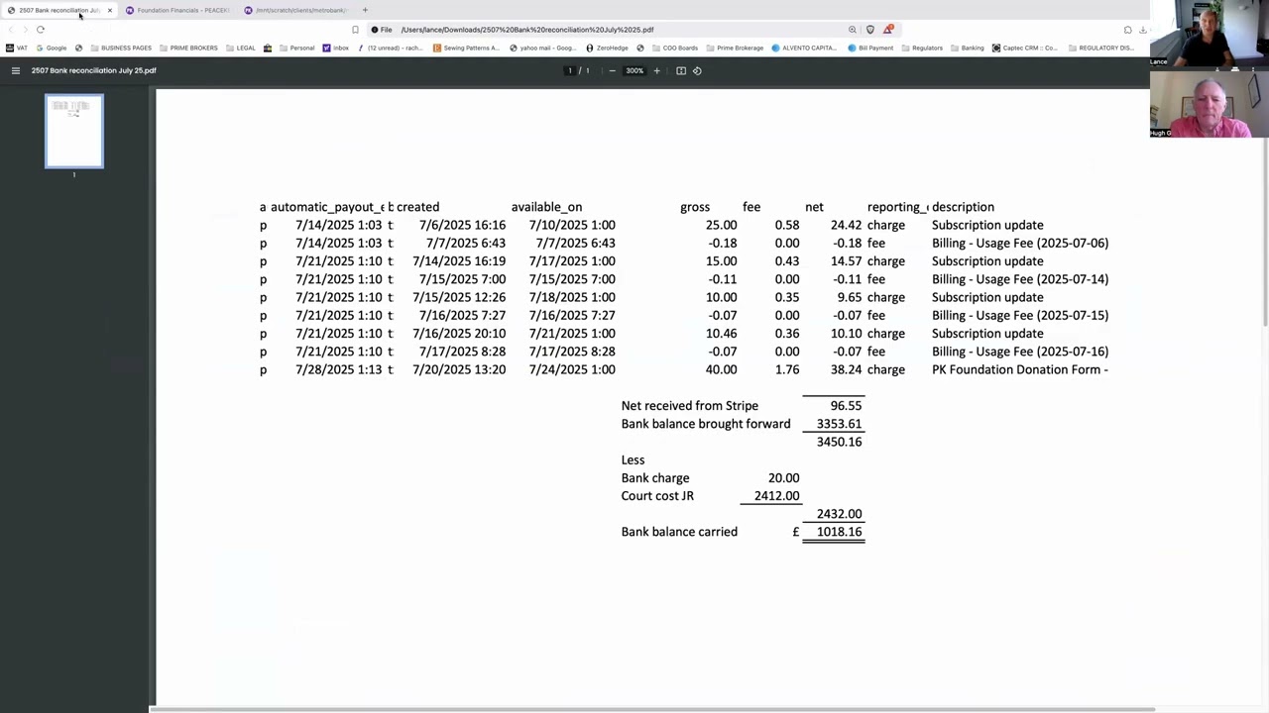Screen dimensions: 1269x713
Task: Open Personal bookmark folder
Action: (296, 48)
